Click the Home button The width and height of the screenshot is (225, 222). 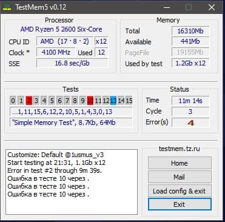[x=180, y=163]
